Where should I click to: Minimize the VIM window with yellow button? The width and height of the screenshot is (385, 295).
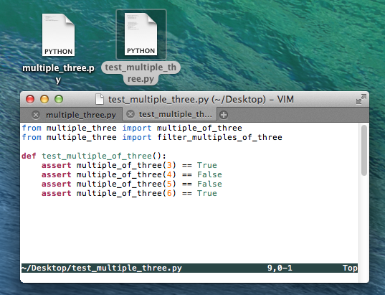coord(44,99)
